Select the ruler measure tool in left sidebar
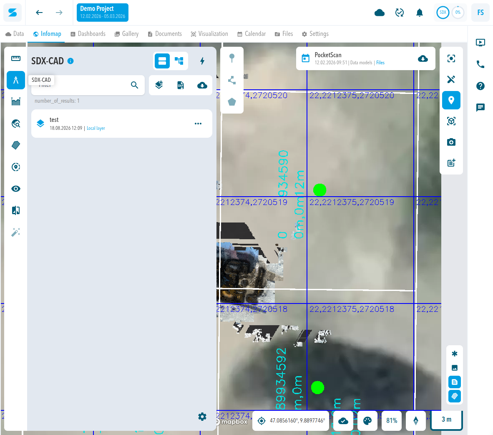Image resolution: width=493 pixels, height=435 pixels. point(16,58)
